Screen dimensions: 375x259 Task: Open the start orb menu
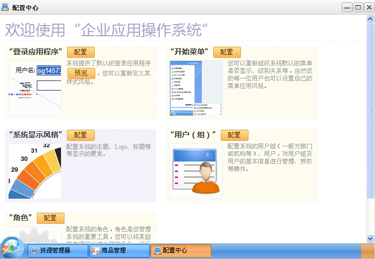click(x=12, y=248)
